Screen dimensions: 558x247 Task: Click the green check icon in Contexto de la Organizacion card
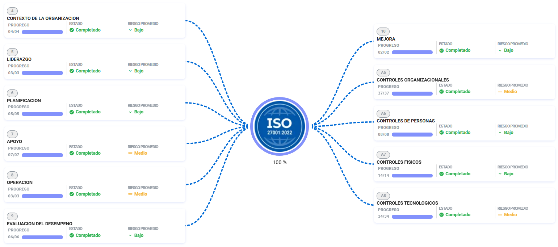[x=72, y=30]
